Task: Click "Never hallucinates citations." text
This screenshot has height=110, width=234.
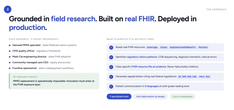Action: pos(183,67)
